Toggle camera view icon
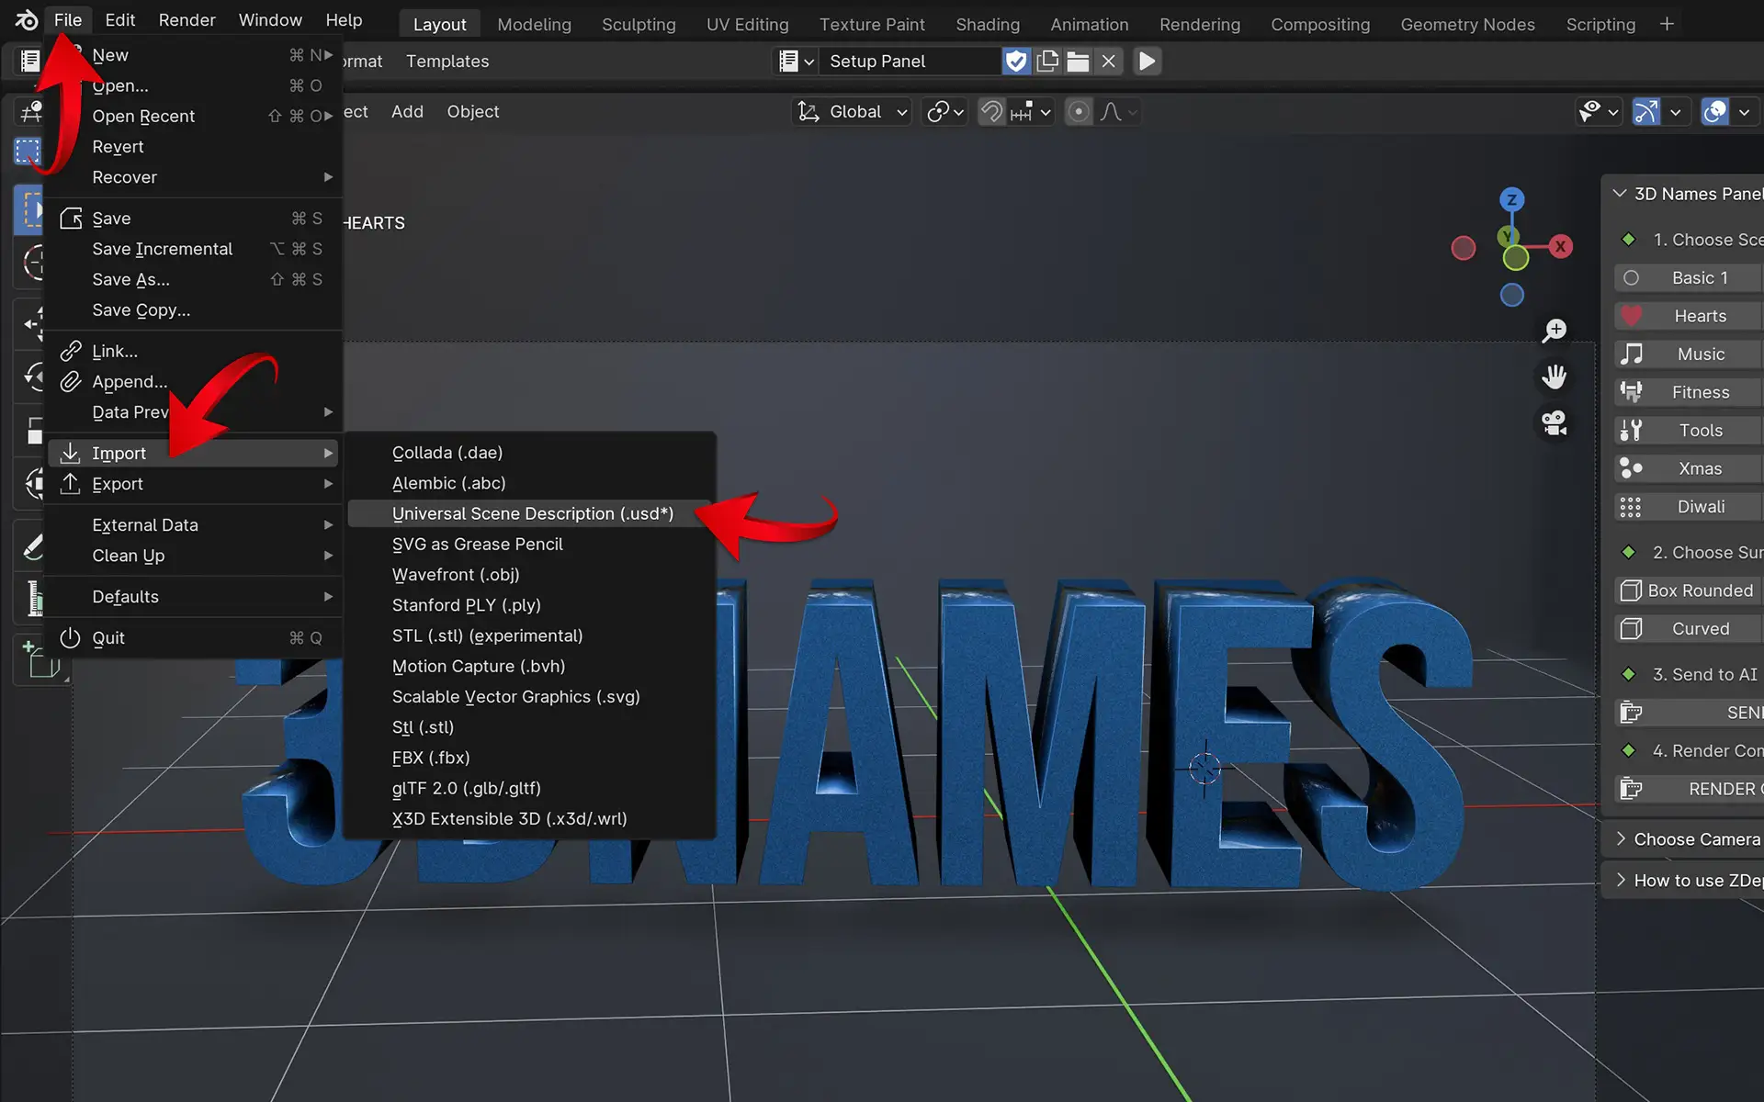The width and height of the screenshot is (1764, 1102). pos(1555,423)
